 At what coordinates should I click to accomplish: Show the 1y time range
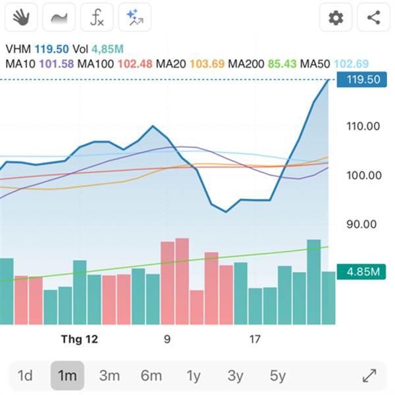193,376
